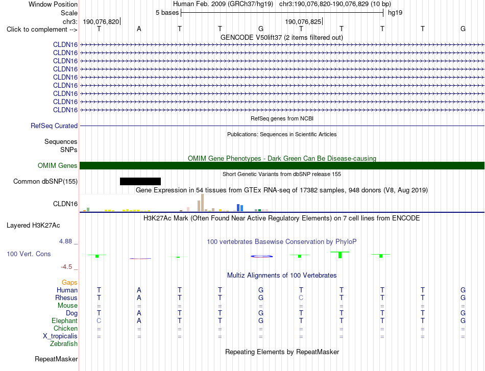Open 'Multiz Alignments of 100 Vertebrates' title

(282, 276)
